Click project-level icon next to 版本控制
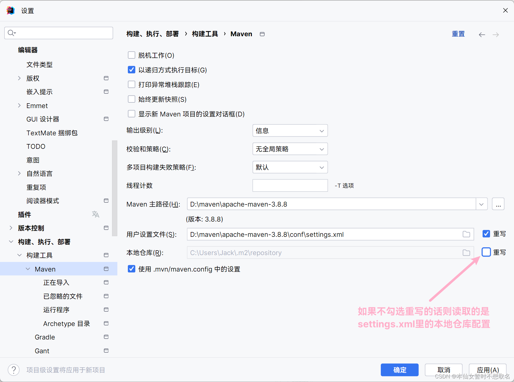The width and height of the screenshot is (514, 382). [x=106, y=228]
